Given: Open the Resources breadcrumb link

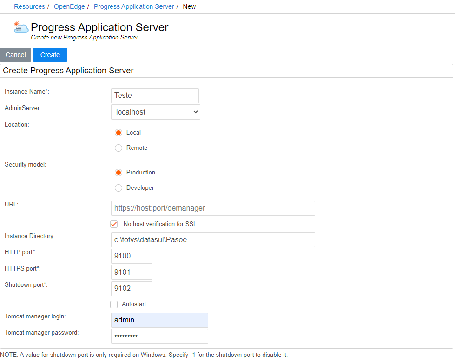Looking at the screenshot, I should pyautogui.click(x=30, y=6).
